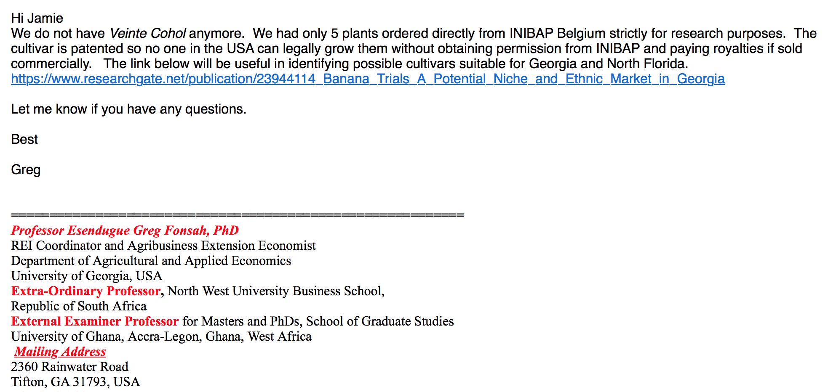Viewport: 828px width, 392px height.
Task: Click the 'Let me know if you have any questions' line
Action: (128, 109)
